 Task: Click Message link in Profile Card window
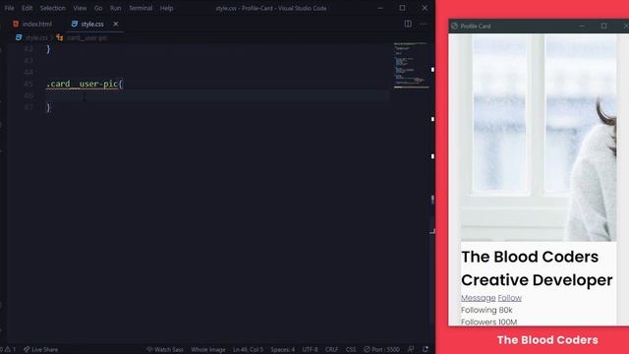(479, 298)
